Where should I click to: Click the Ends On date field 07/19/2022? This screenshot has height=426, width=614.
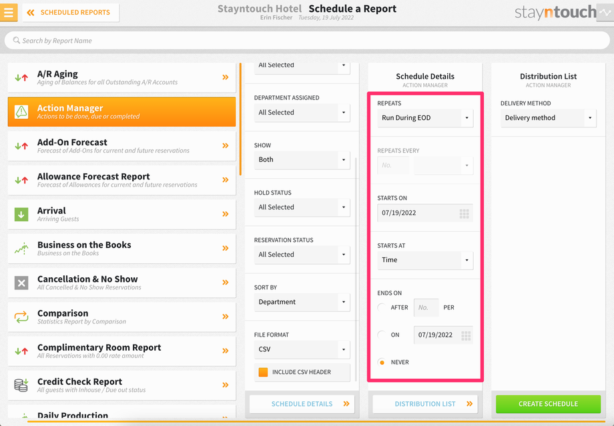click(443, 335)
